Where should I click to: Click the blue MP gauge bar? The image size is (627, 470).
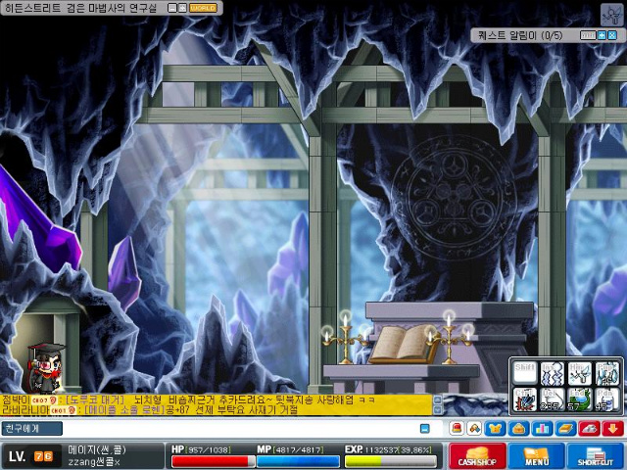[x=298, y=461]
